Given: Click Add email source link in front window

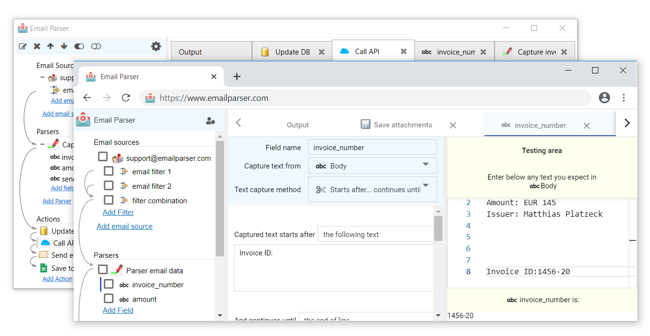Looking at the screenshot, I should (x=125, y=226).
